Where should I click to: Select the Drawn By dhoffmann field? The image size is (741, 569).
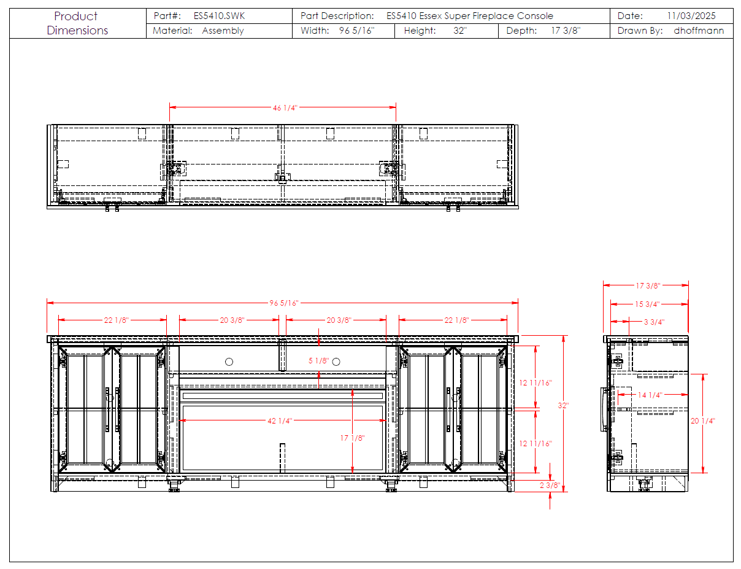click(672, 31)
